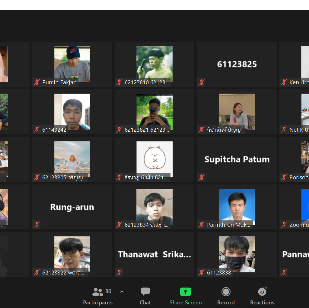309x308 pixels.
Task: Click muted mic icon beside นิชานันท์ ปัญญา
Action: point(201,130)
